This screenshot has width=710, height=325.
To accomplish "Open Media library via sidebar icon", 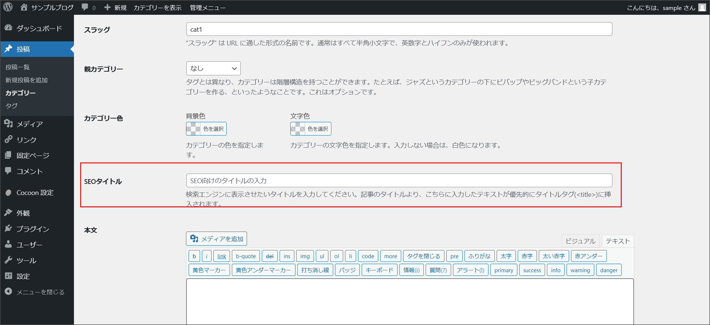I will point(9,124).
